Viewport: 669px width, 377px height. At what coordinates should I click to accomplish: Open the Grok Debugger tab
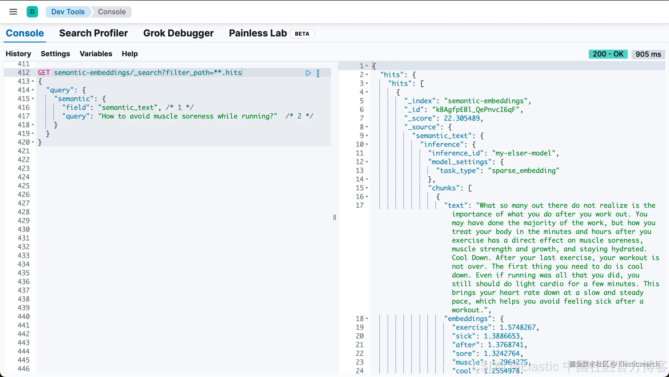(178, 33)
